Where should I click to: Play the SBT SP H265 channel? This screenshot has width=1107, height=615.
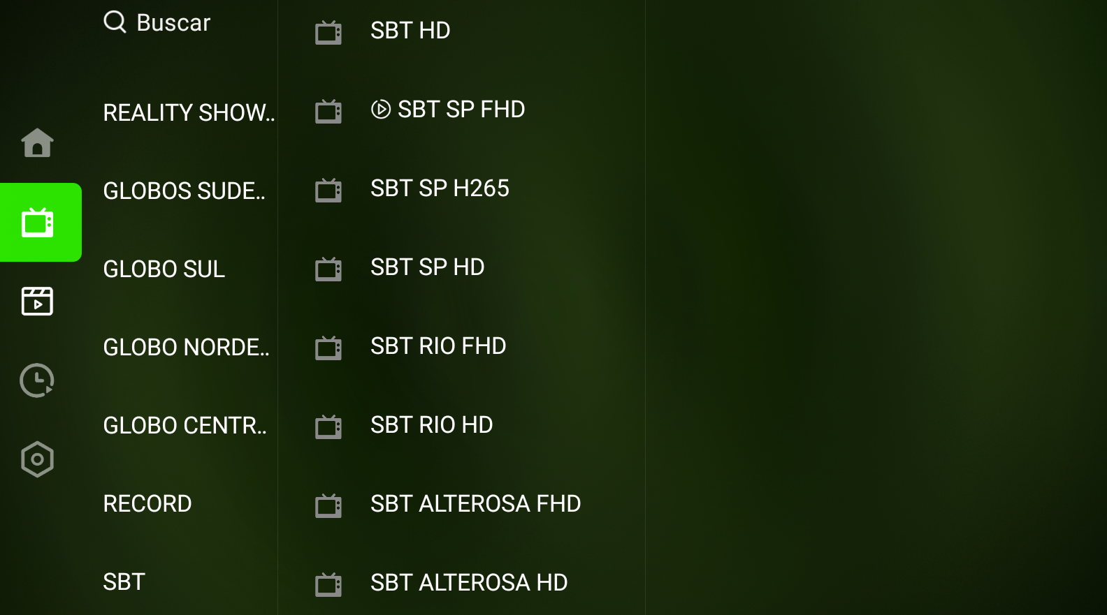tap(461, 188)
